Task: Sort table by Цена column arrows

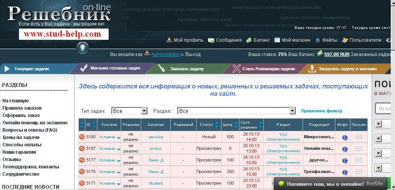Action: pos(236,125)
